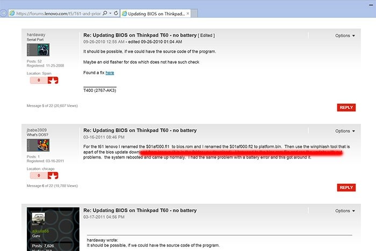Image resolution: width=376 pixels, height=251 pixels.
Task: Open jbabe3909's user profile link
Action: [x=37, y=130]
